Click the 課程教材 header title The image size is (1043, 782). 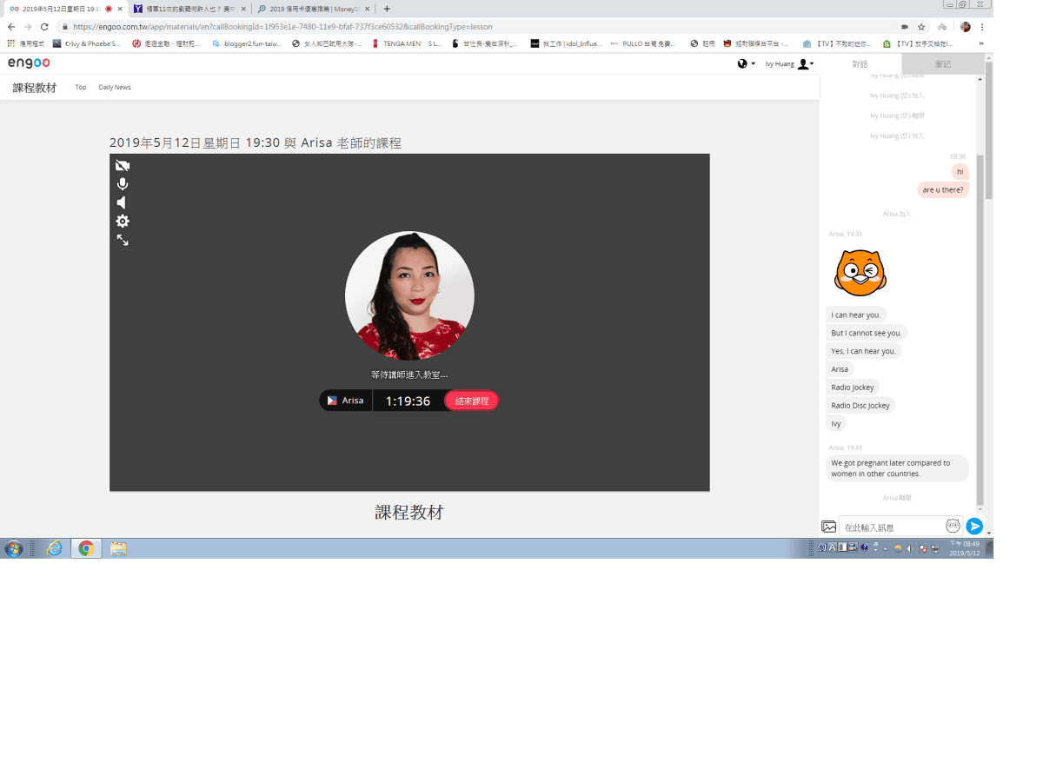pyautogui.click(x=35, y=88)
